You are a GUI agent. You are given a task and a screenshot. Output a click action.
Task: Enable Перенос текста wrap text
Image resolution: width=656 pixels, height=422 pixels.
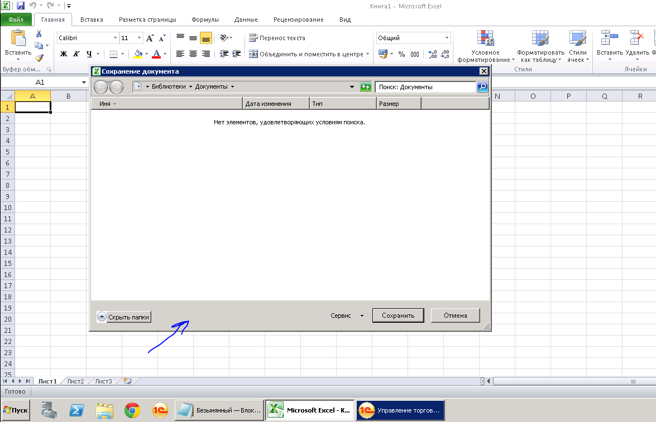[x=277, y=38]
